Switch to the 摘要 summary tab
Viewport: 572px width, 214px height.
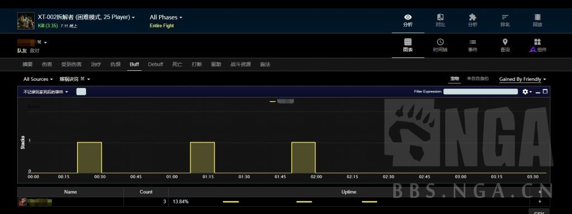click(27, 65)
